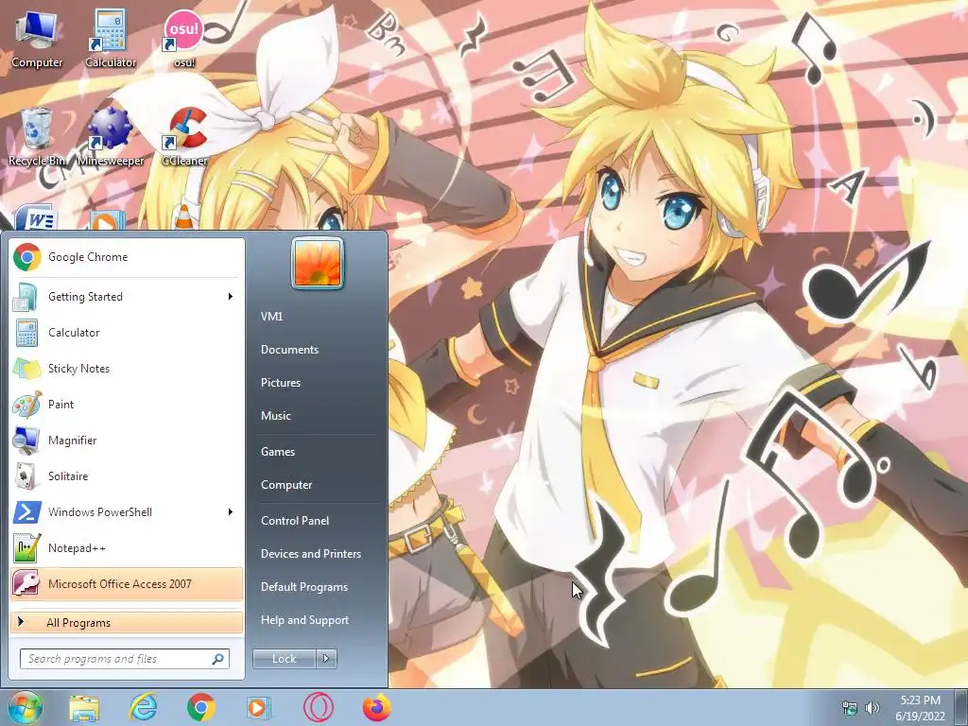Screen dimensions: 968x726
Task: Open Documents link
Action: click(289, 350)
